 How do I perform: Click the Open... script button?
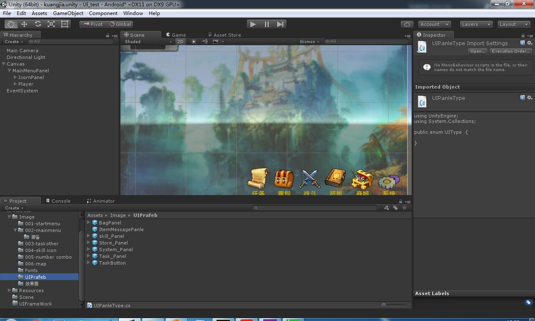tap(477, 51)
